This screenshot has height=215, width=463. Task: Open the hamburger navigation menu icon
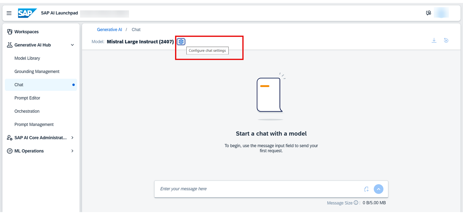click(9, 13)
